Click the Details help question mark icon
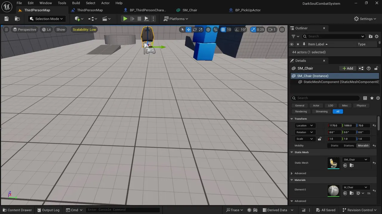Screen dimensions: 382x214 click(369, 68)
